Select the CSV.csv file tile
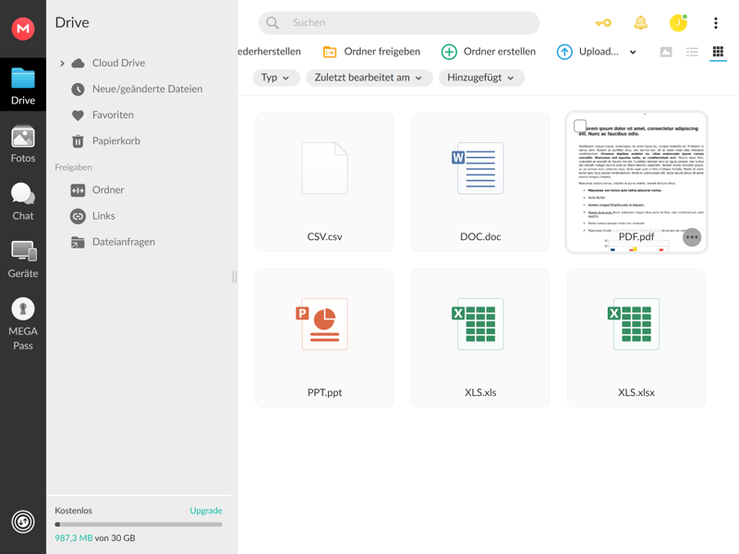Image resolution: width=739 pixels, height=554 pixels. [x=325, y=182]
